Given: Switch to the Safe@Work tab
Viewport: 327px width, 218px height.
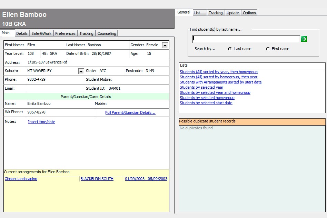Looking at the screenshot, I should click(x=41, y=33).
